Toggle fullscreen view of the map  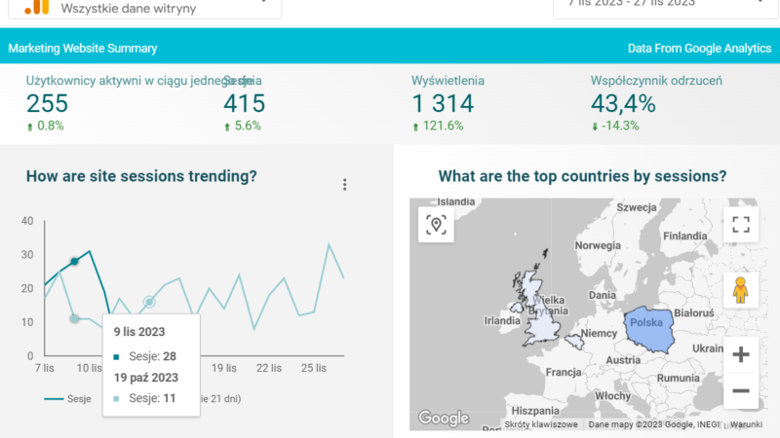[x=740, y=225]
